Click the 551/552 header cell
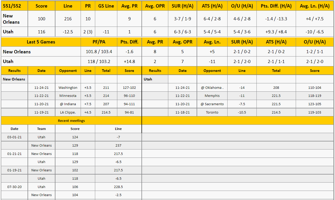The width and height of the screenshot is (335, 200). pyautogui.click(x=14, y=6)
